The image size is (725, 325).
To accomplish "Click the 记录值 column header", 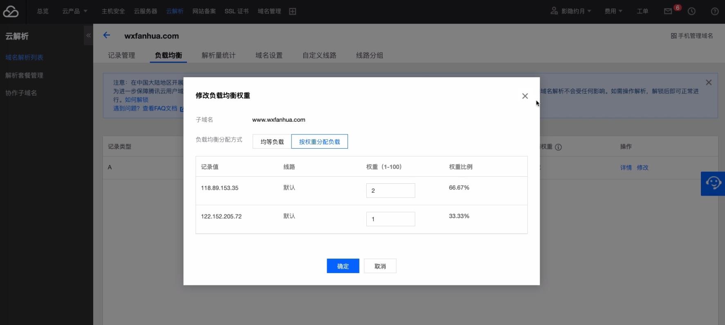I will click(x=210, y=167).
